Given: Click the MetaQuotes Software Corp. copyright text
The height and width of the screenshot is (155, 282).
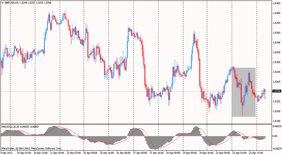Looking at the screenshot, I should 32,148.
